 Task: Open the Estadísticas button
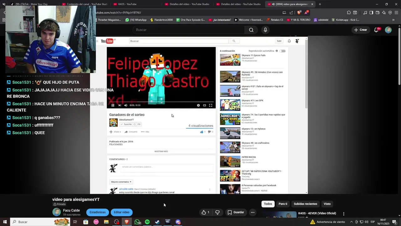point(97,213)
